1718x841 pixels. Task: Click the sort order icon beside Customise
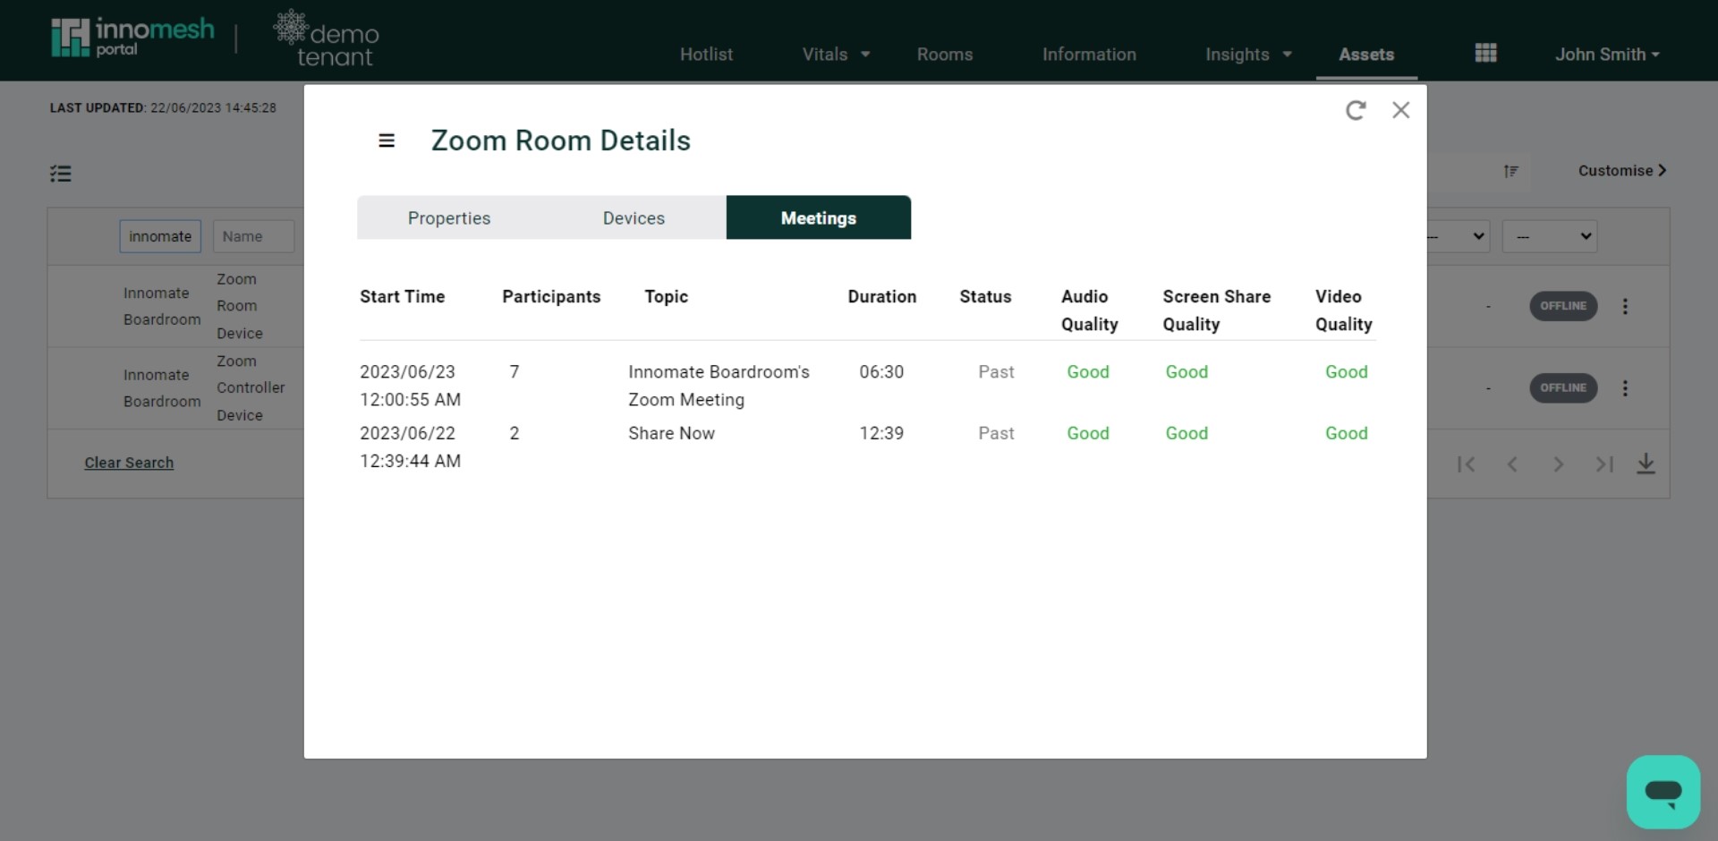point(1511,171)
